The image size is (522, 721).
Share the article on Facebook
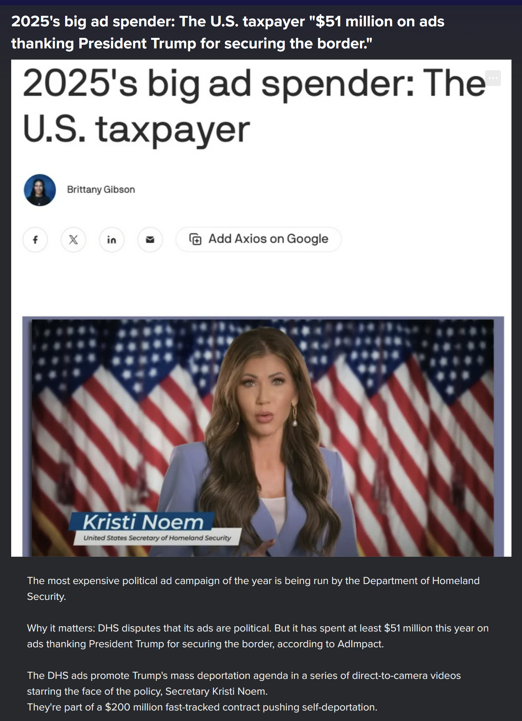point(35,239)
